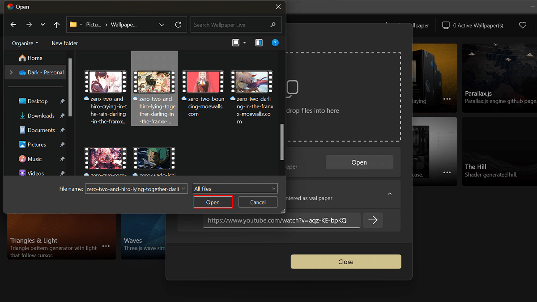Click Cancel in the file dialog

(x=258, y=202)
